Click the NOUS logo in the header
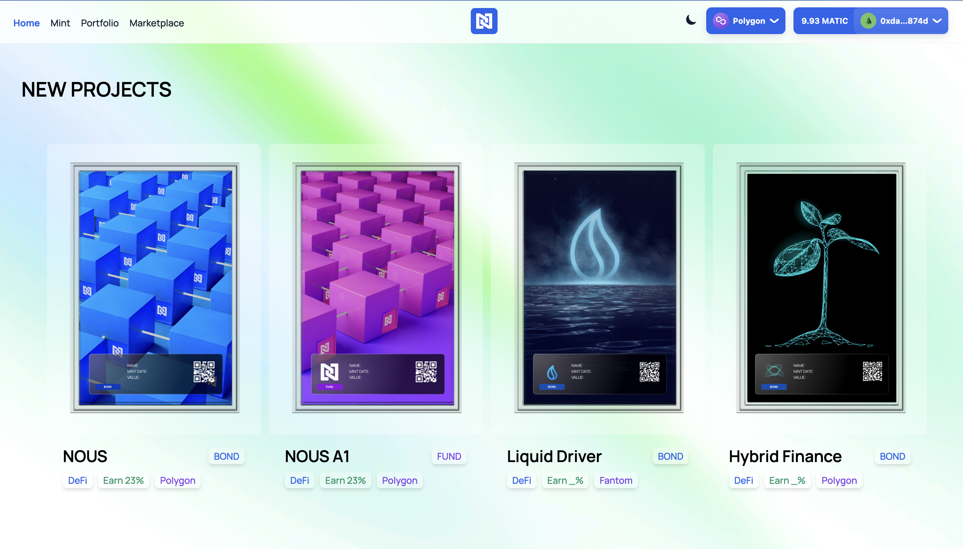963x549 pixels. click(484, 21)
